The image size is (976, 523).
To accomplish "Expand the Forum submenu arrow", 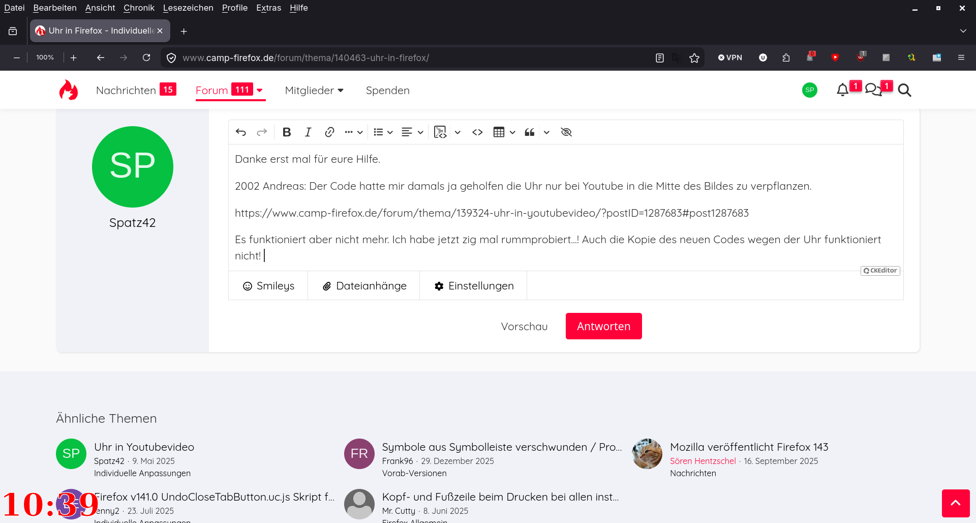I will point(260,91).
